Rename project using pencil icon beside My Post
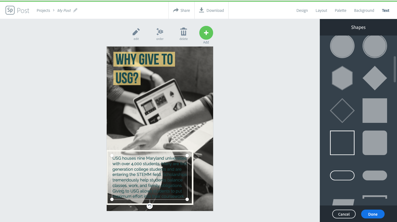The image size is (397, 222). coord(75,10)
